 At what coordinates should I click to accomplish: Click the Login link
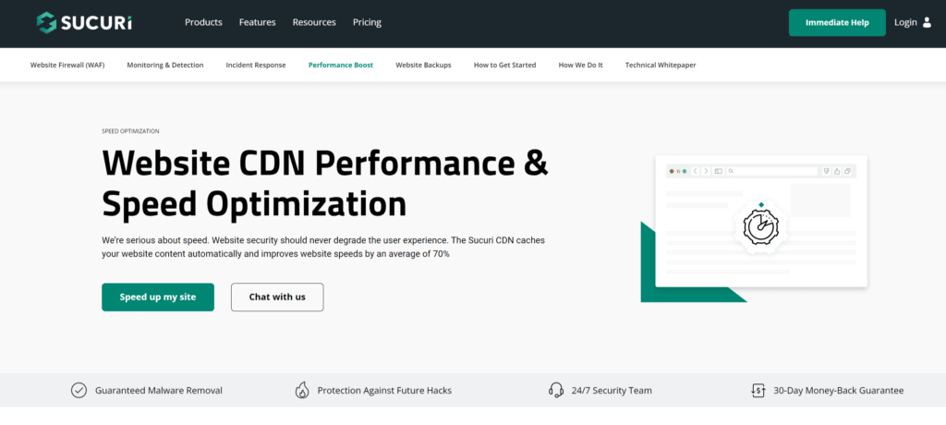905,22
